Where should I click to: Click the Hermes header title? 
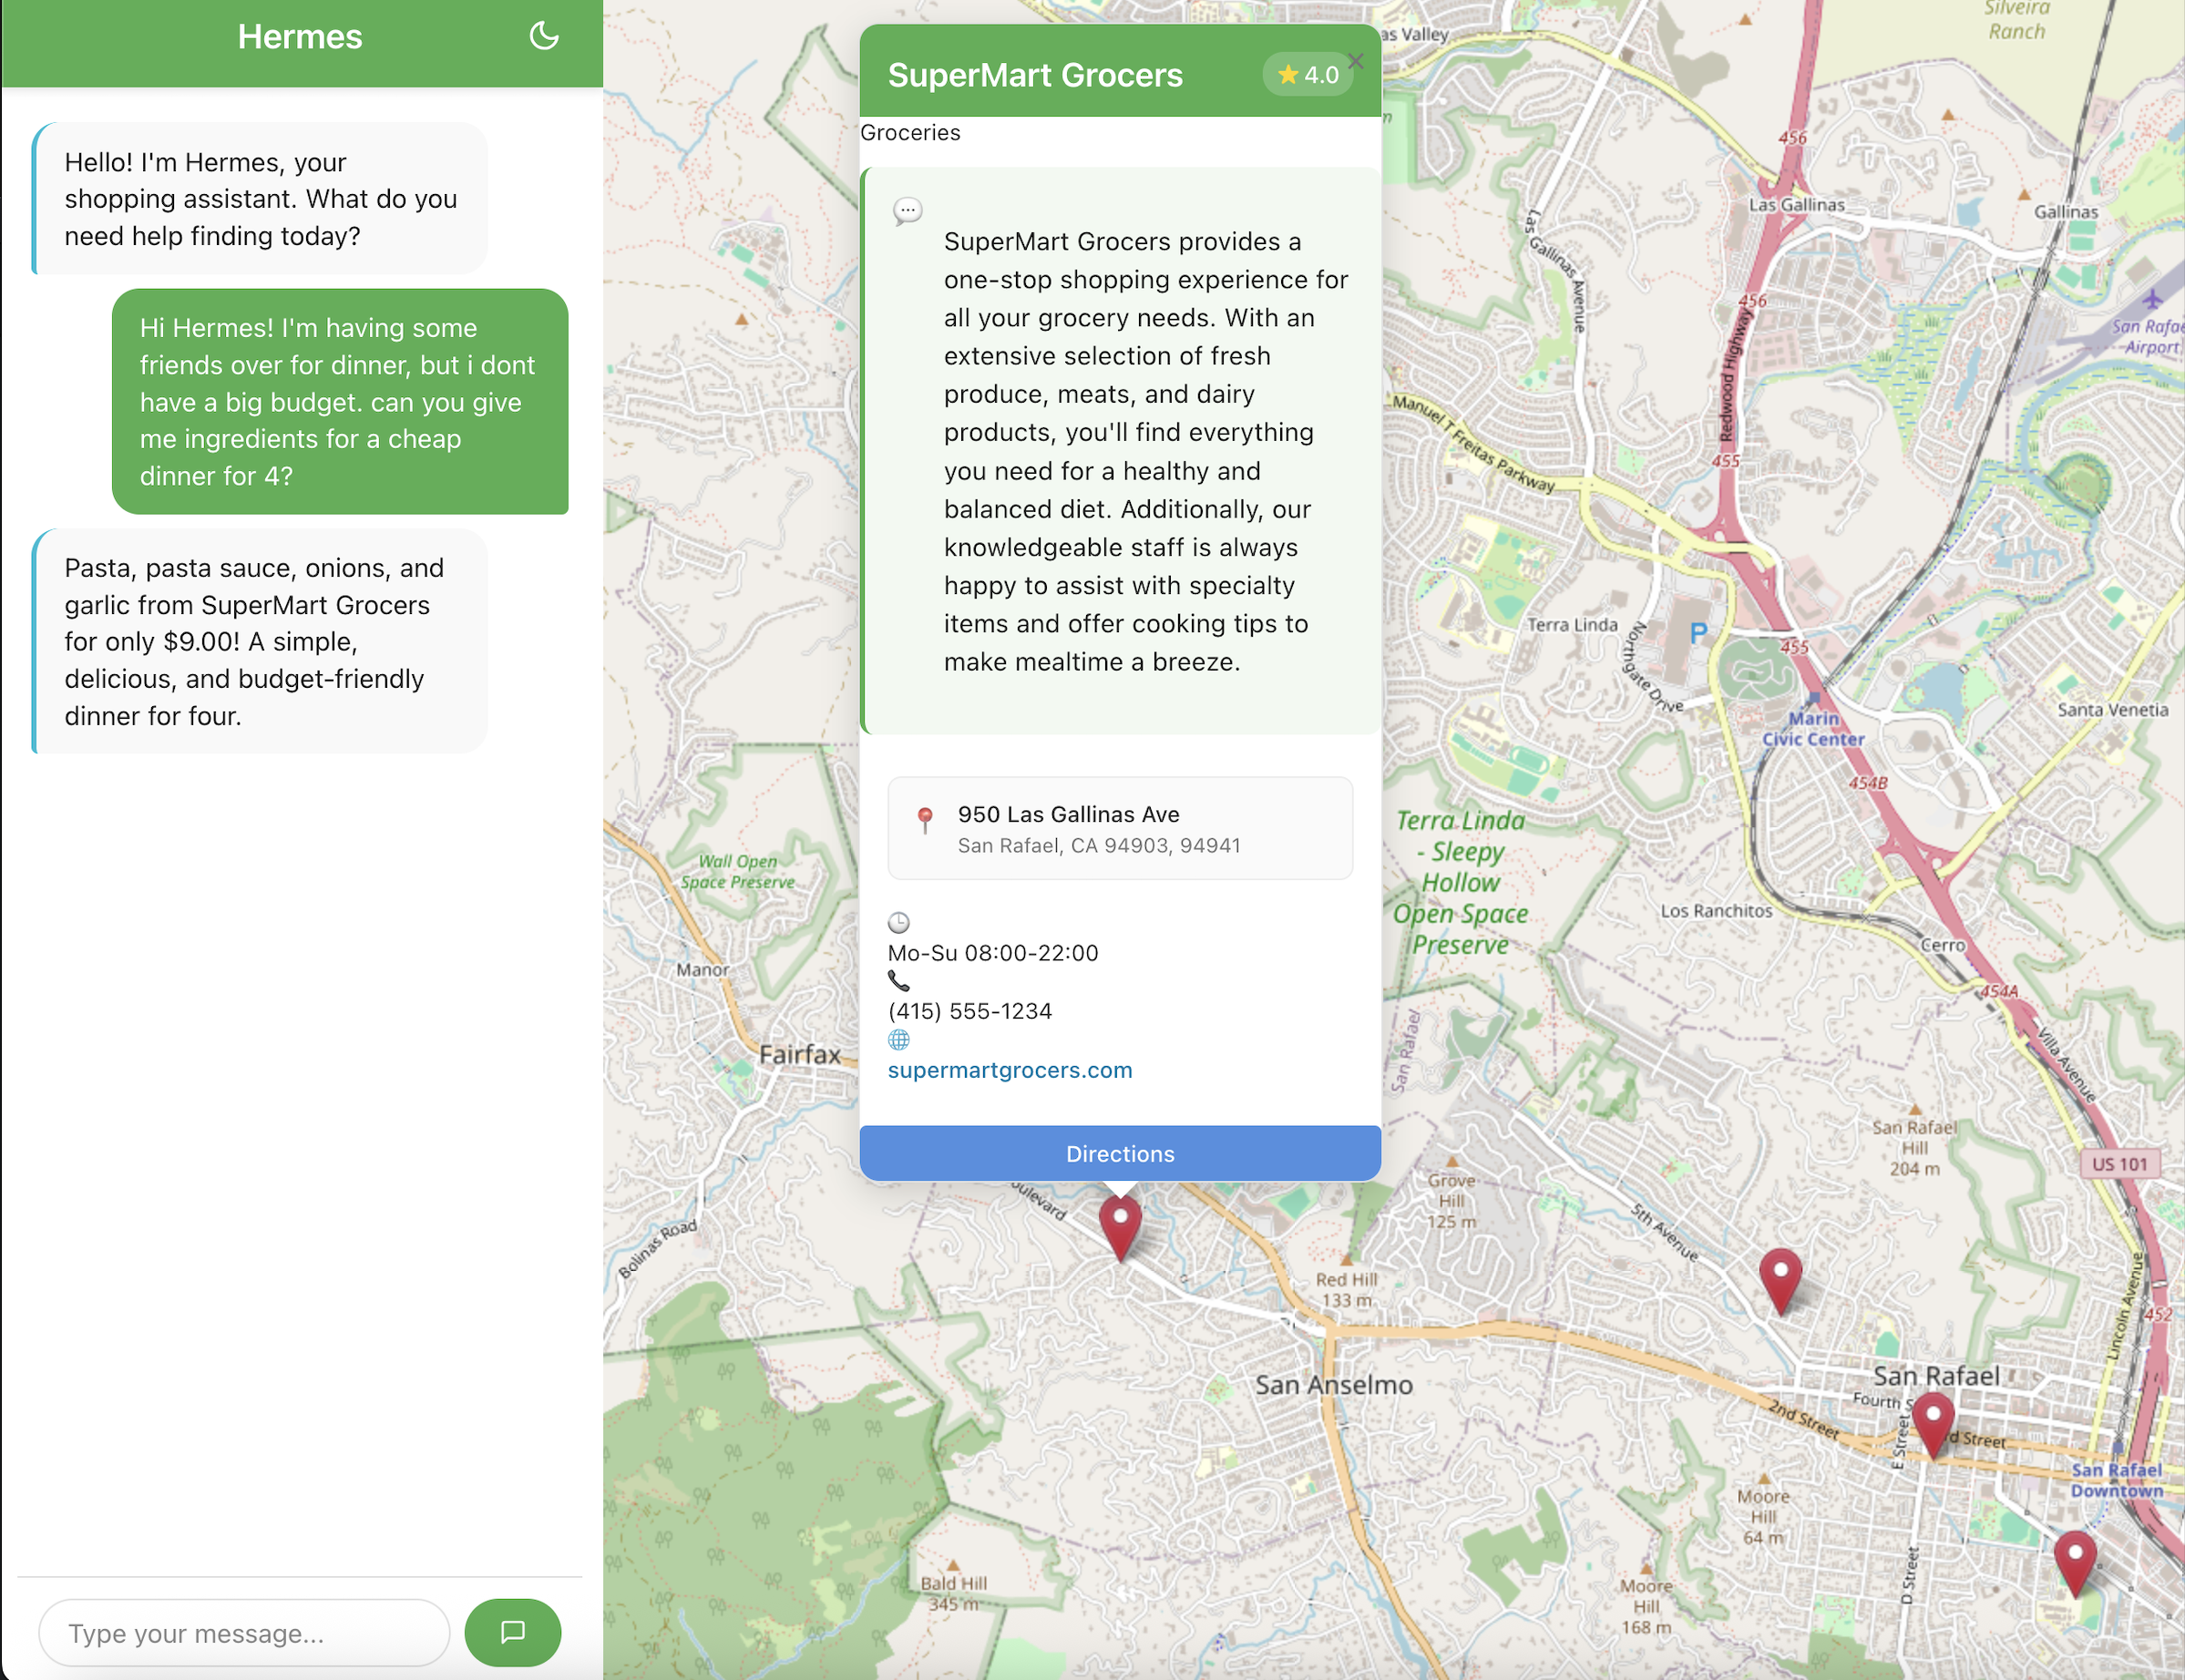click(299, 37)
